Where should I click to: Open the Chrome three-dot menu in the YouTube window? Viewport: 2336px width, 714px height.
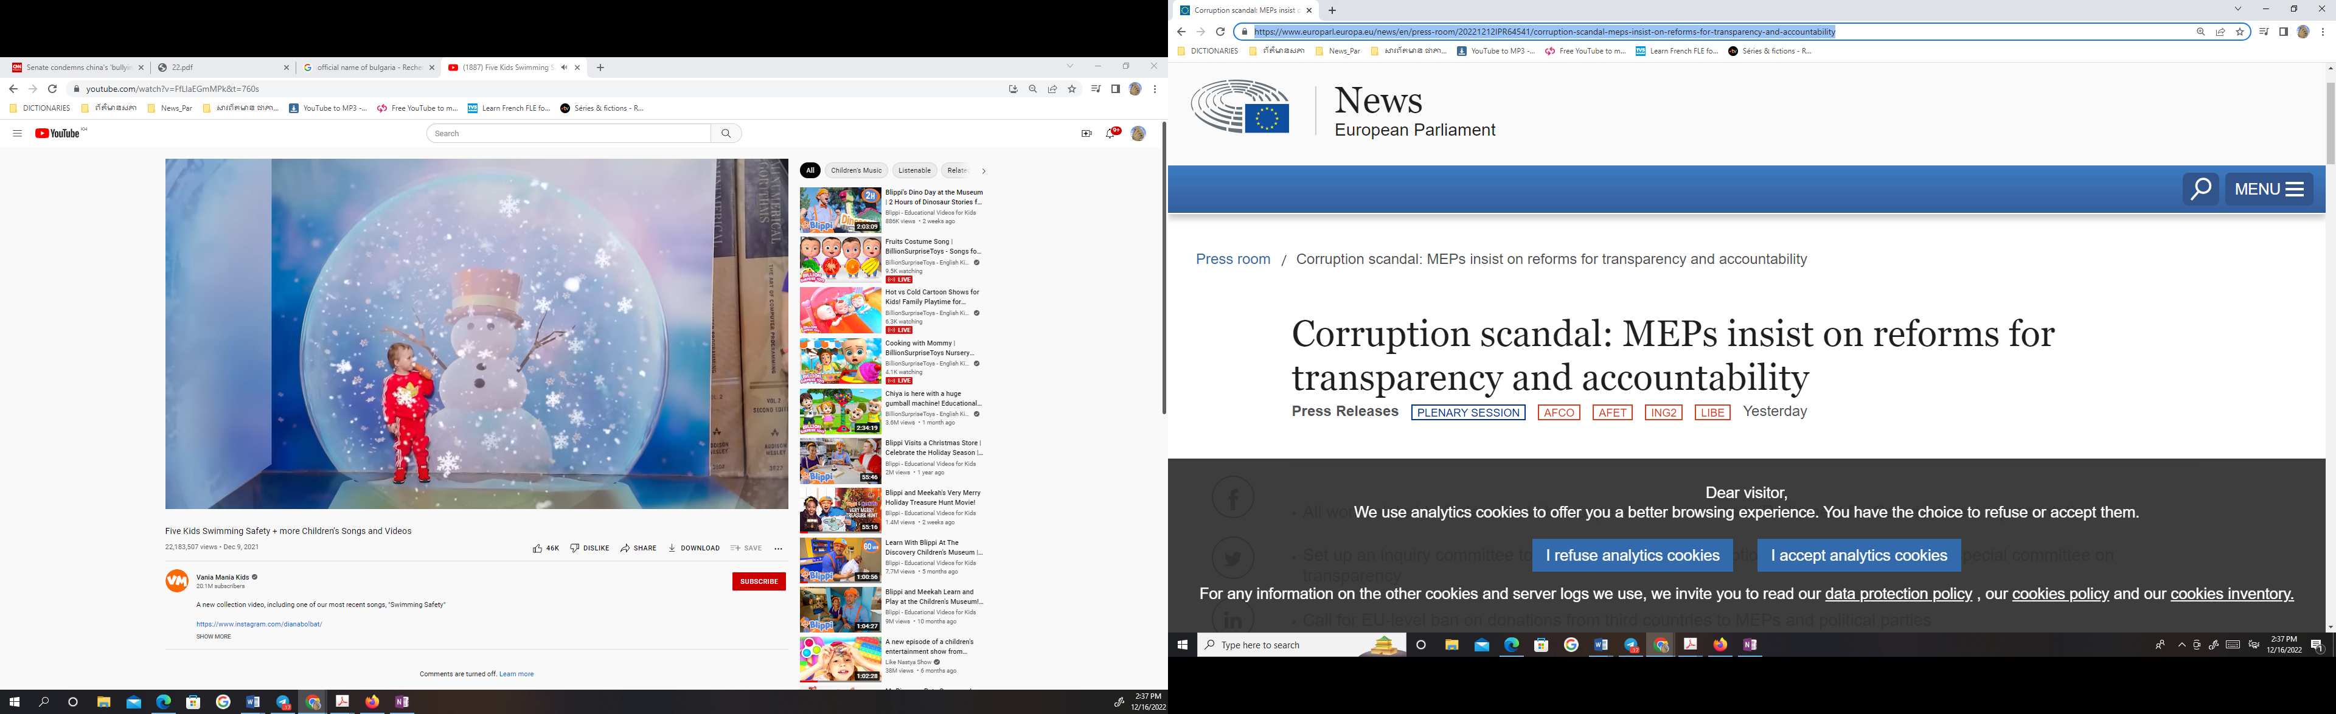click(1155, 89)
